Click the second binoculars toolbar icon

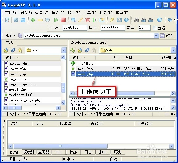pos(143,20)
